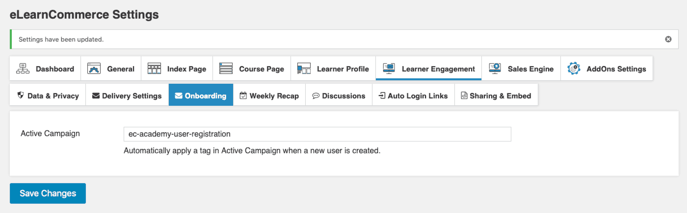687x213 pixels.
Task: Save changes to the settings
Action: 48,193
